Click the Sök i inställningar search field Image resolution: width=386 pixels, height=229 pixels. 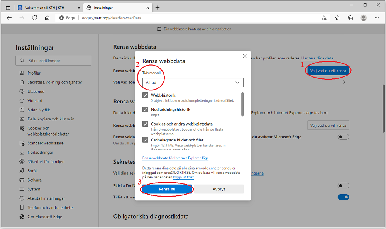54,61
